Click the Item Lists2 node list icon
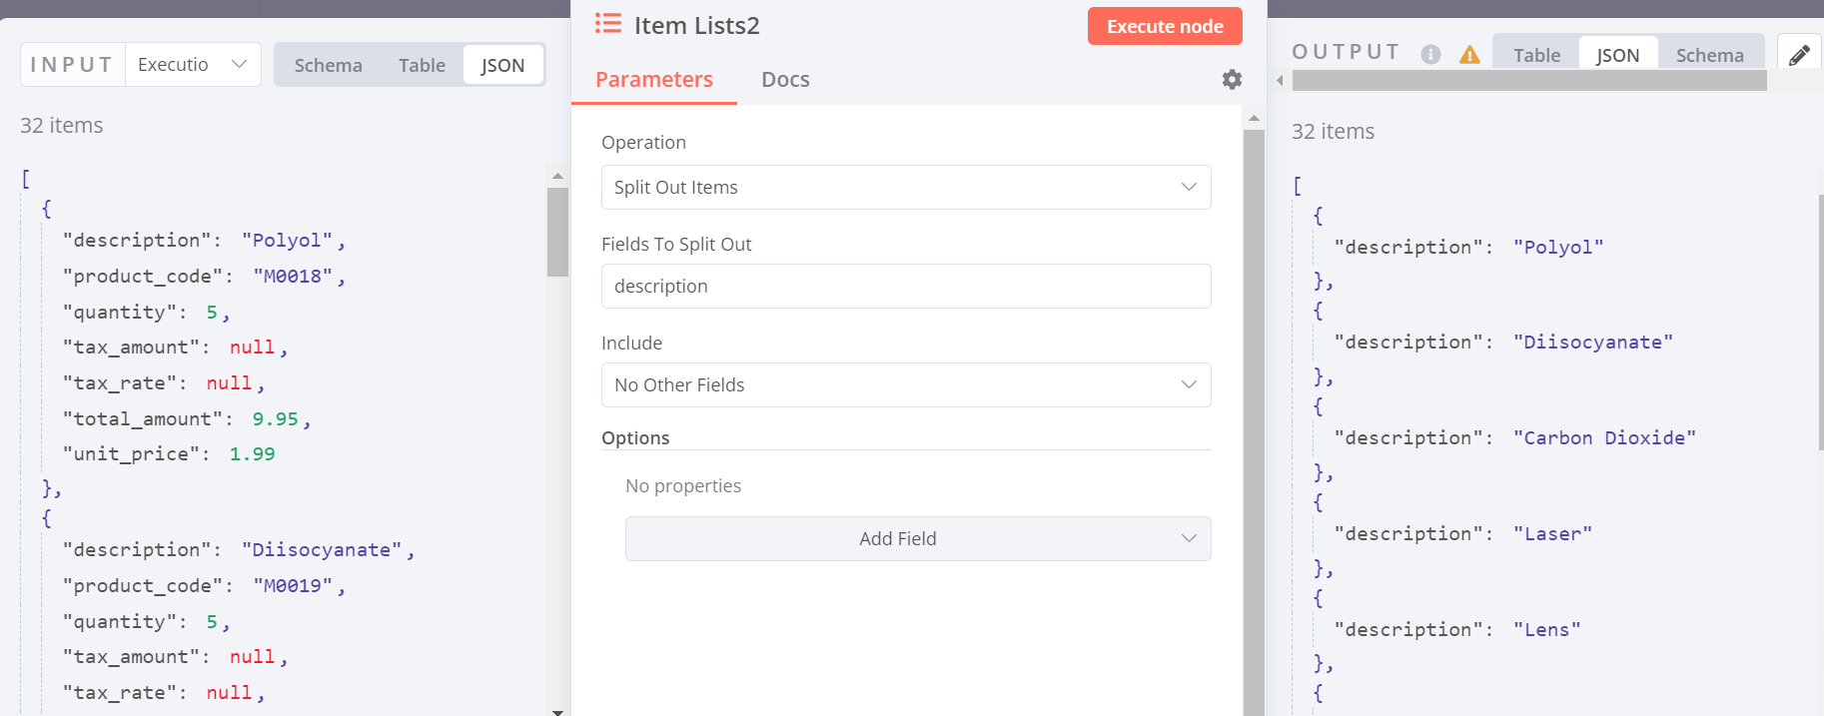 607,24
